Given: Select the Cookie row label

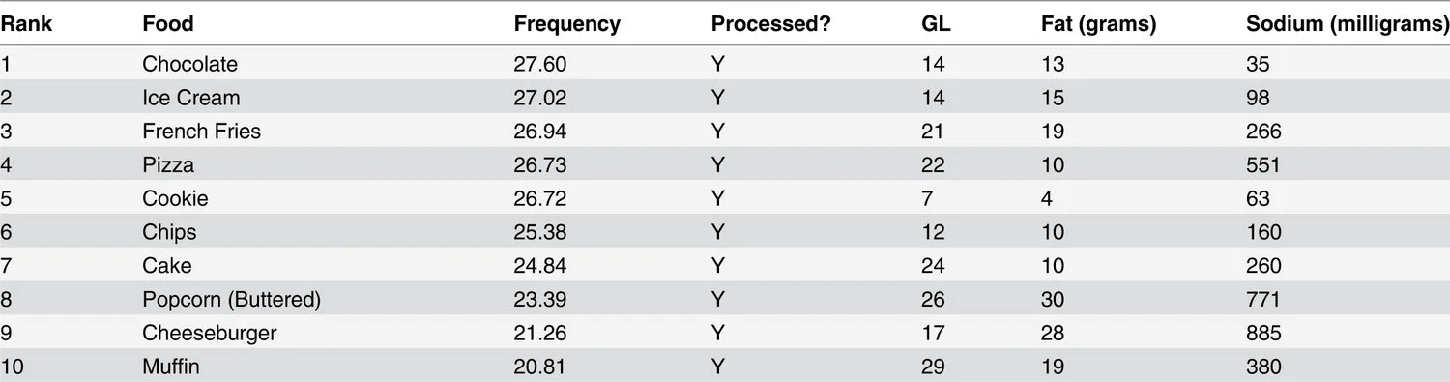Looking at the screenshot, I should (x=175, y=199).
